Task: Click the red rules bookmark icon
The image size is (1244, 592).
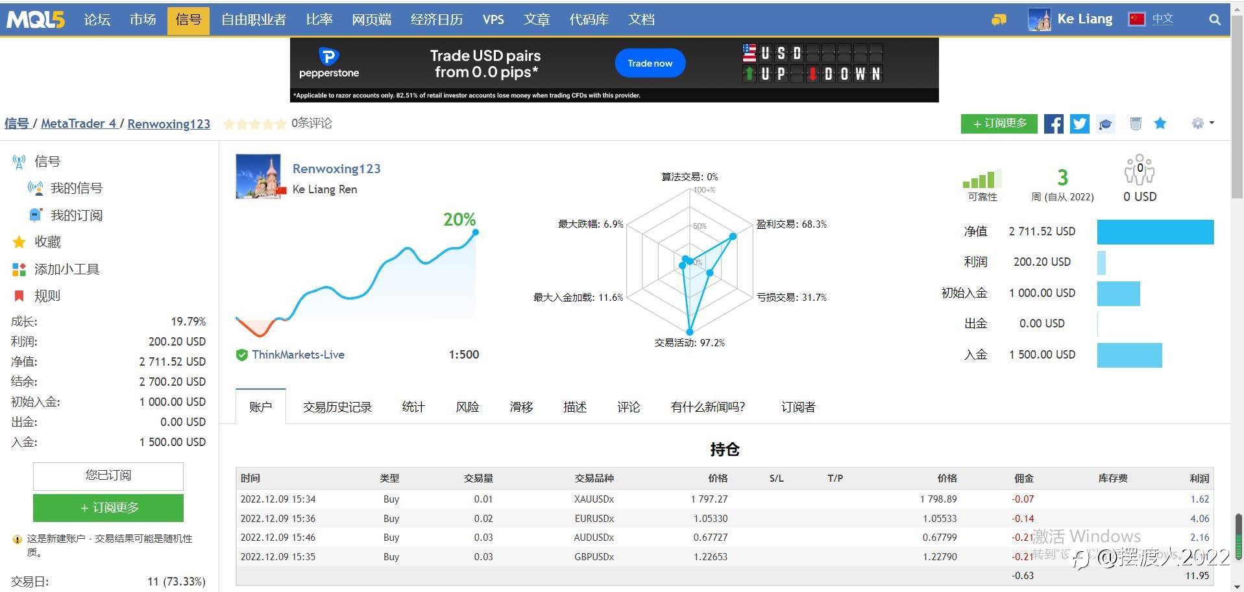Action: [x=19, y=296]
